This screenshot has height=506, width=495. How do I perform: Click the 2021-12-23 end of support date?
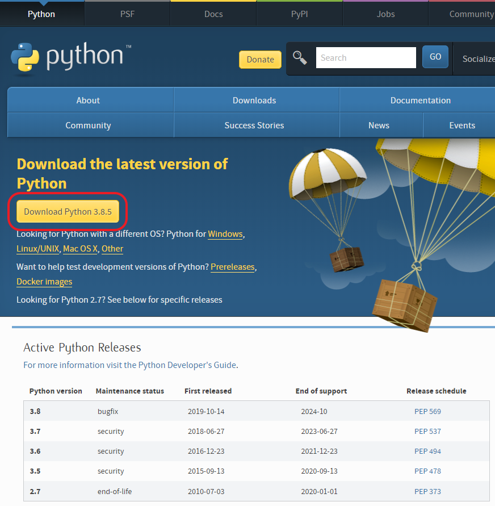click(319, 451)
